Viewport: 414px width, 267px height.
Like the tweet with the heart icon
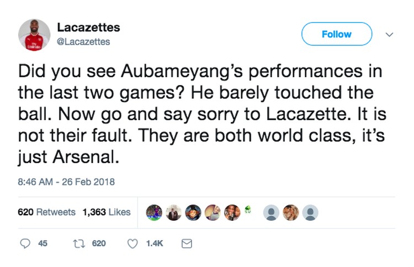tap(132, 243)
